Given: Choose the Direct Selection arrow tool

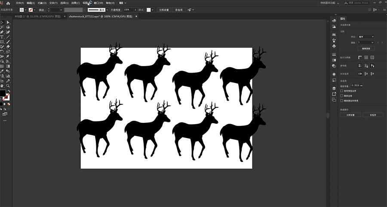Looking at the screenshot, I should 8,22.
